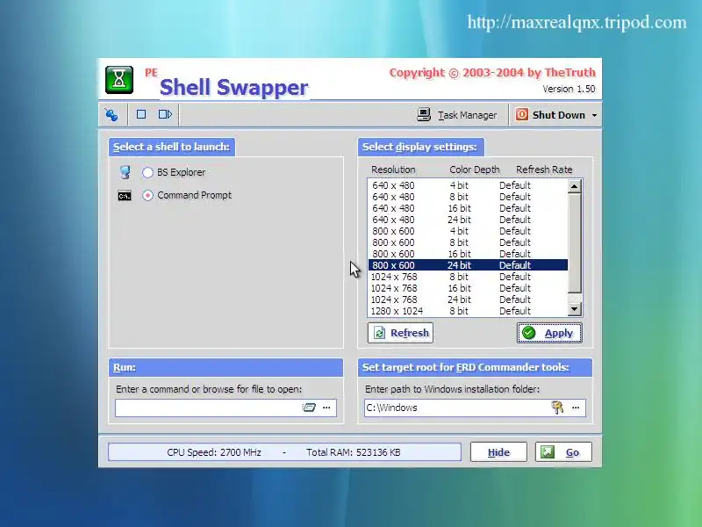Click the resolution list scrollbar thumb
The image size is (702, 527).
(x=575, y=242)
